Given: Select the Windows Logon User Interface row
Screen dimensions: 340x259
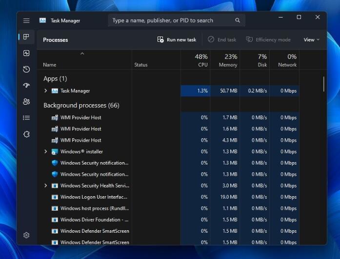Looking at the screenshot, I should point(168,197).
